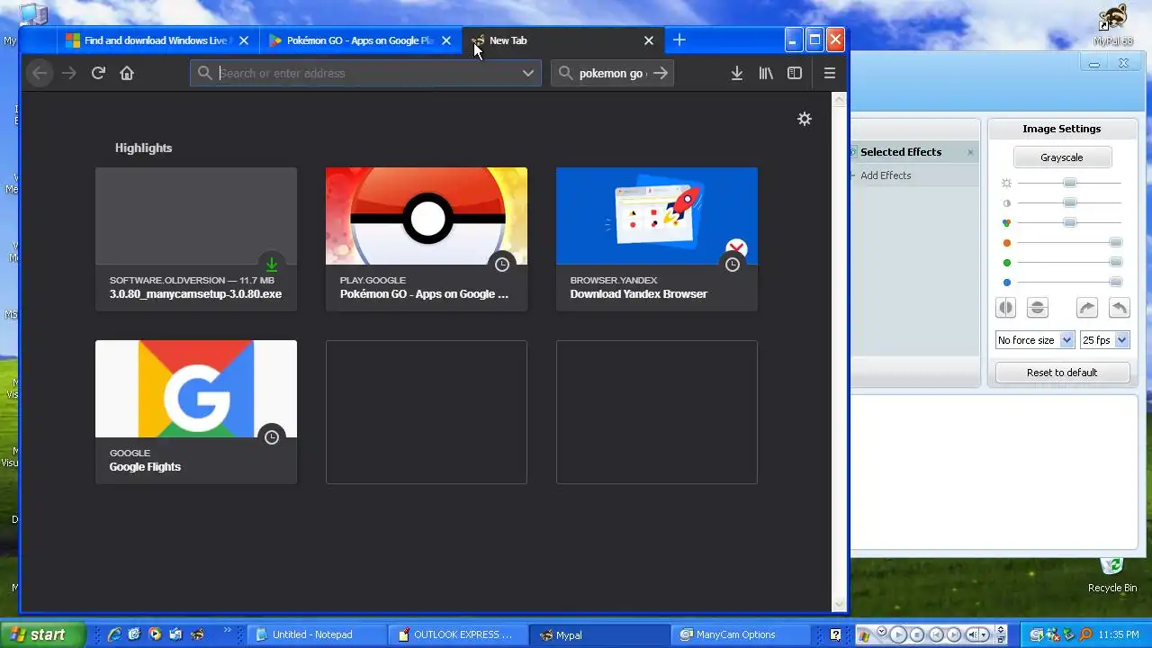
Task: Close the Windows Live tab
Action: [244, 40]
